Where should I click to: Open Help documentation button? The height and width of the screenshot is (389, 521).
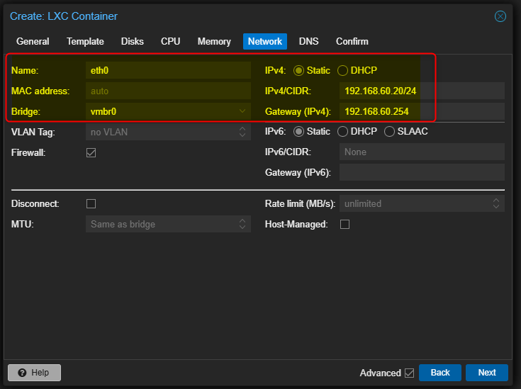(34, 373)
